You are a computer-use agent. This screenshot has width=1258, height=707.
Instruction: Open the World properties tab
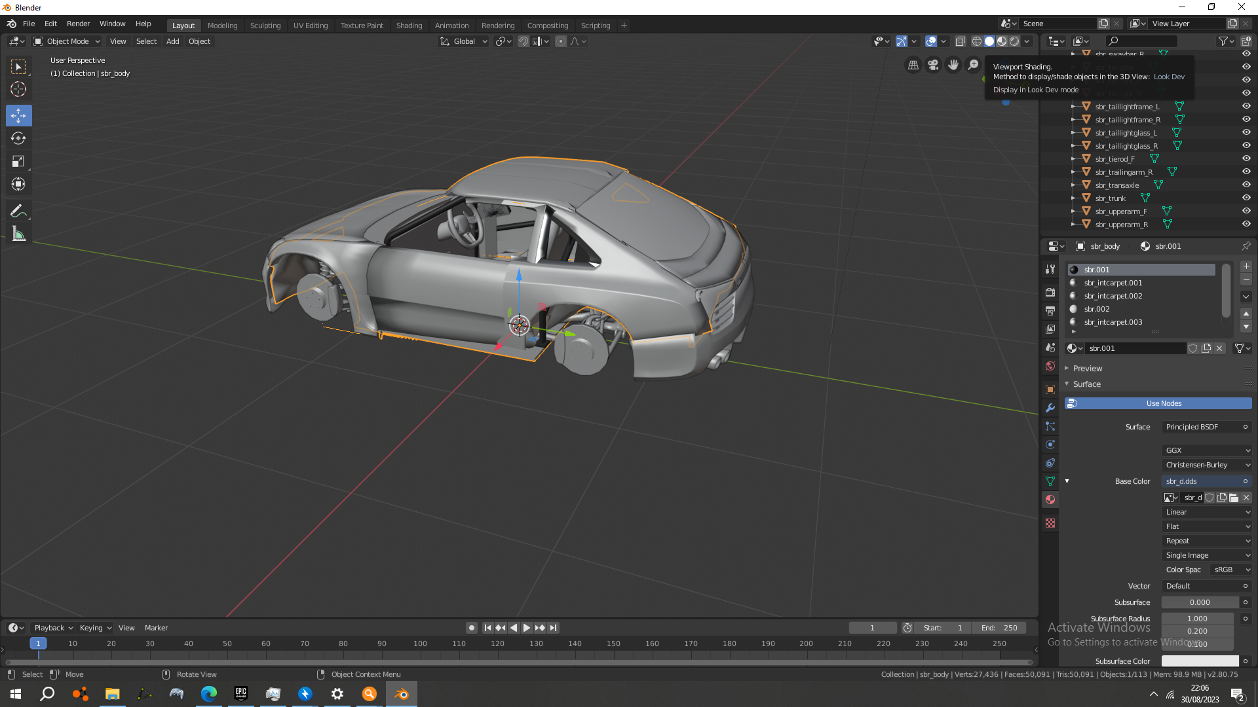(x=1050, y=366)
